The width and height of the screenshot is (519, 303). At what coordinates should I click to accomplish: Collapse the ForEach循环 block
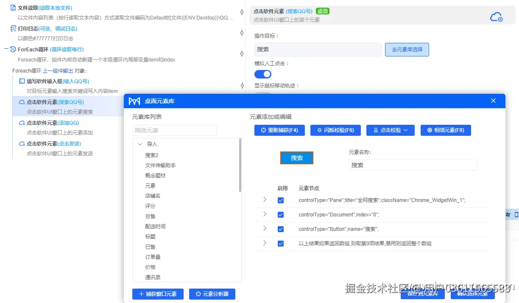[x=6, y=49]
